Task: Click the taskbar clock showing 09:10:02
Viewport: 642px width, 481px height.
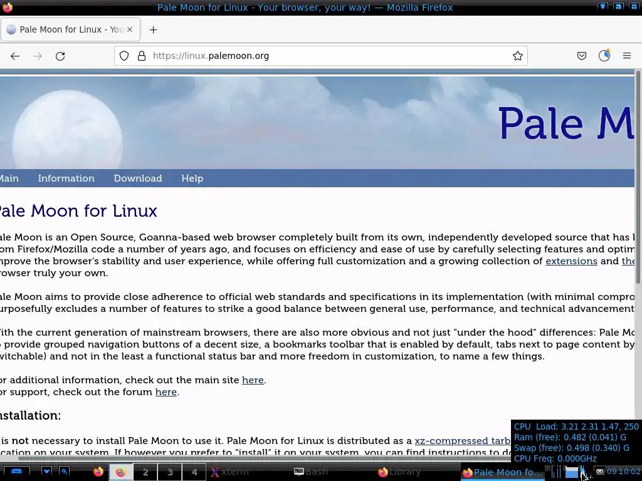Action: click(623, 472)
